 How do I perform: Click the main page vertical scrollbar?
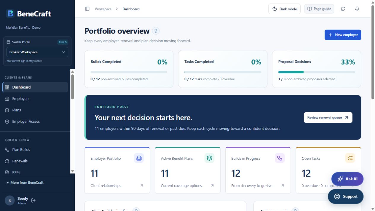point(373,52)
